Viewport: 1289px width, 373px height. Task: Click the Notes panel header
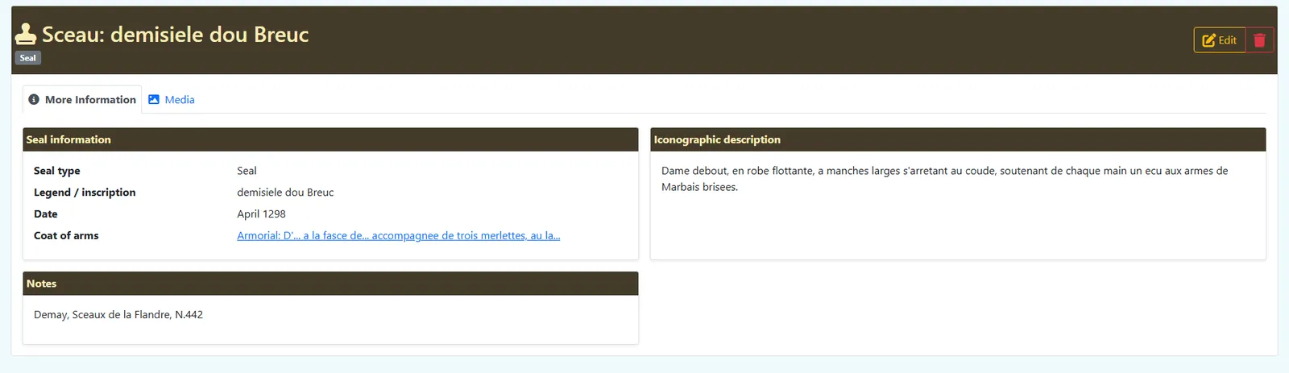[x=330, y=284]
